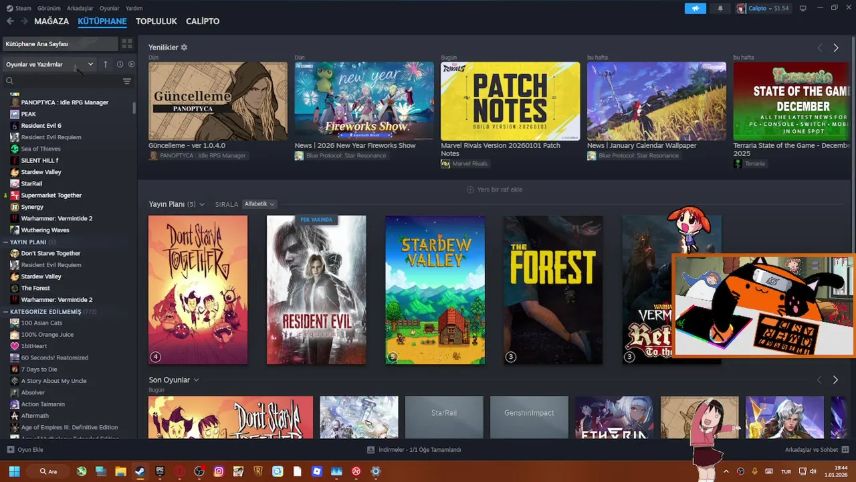Screen dimensions: 856x482
Task: Open Yenilikler settings gear
Action: [x=184, y=48]
